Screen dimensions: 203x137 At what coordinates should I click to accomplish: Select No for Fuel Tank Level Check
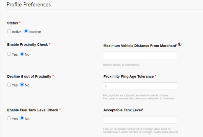(x=22, y=119)
